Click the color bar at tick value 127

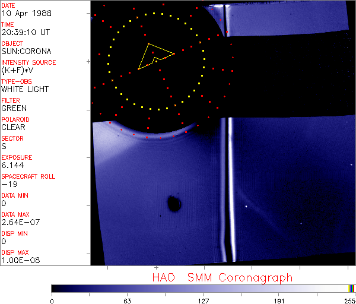203,288
